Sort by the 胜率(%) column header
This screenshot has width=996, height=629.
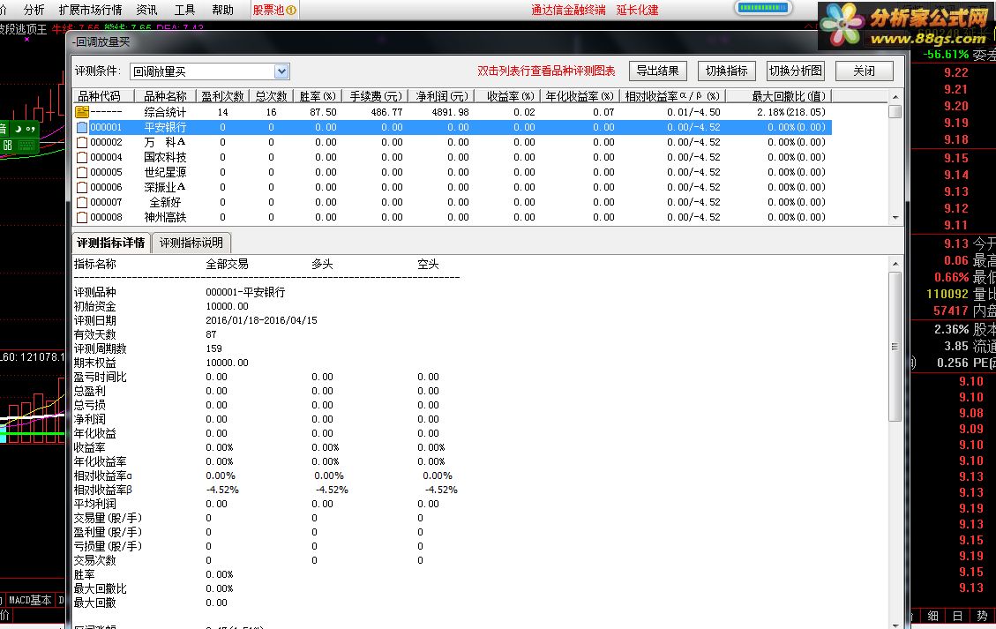click(x=318, y=96)
